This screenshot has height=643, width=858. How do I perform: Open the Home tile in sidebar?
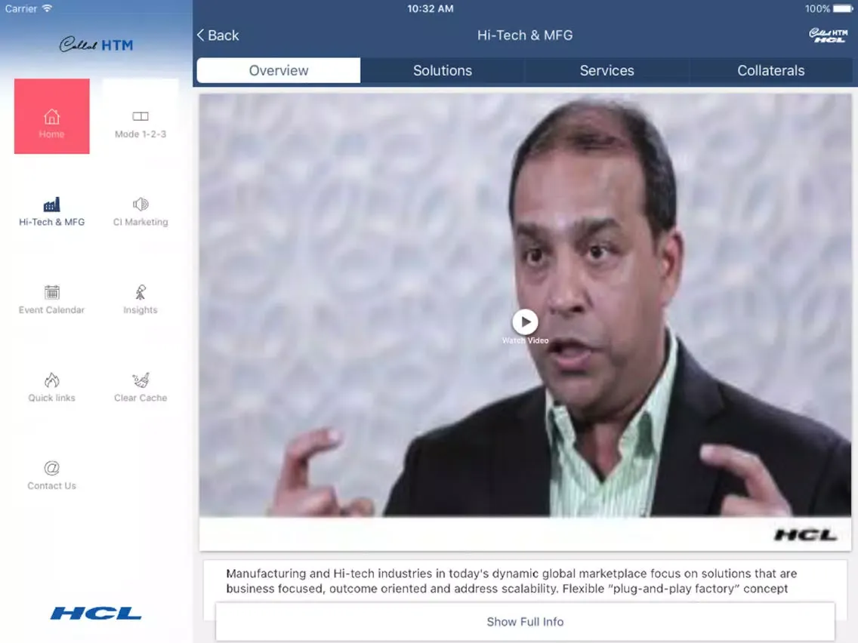(51, 117)
